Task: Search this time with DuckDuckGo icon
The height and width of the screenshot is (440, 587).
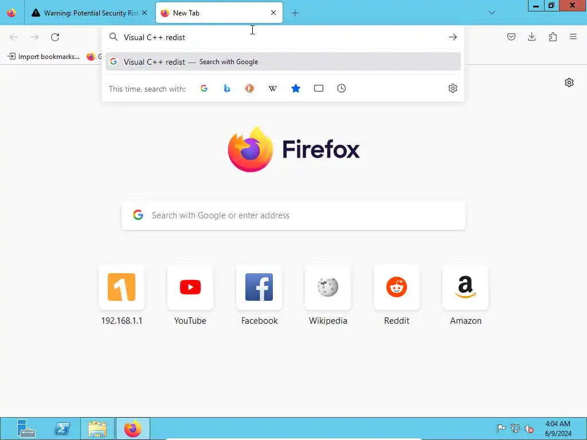Action: [x=250, y=88]
